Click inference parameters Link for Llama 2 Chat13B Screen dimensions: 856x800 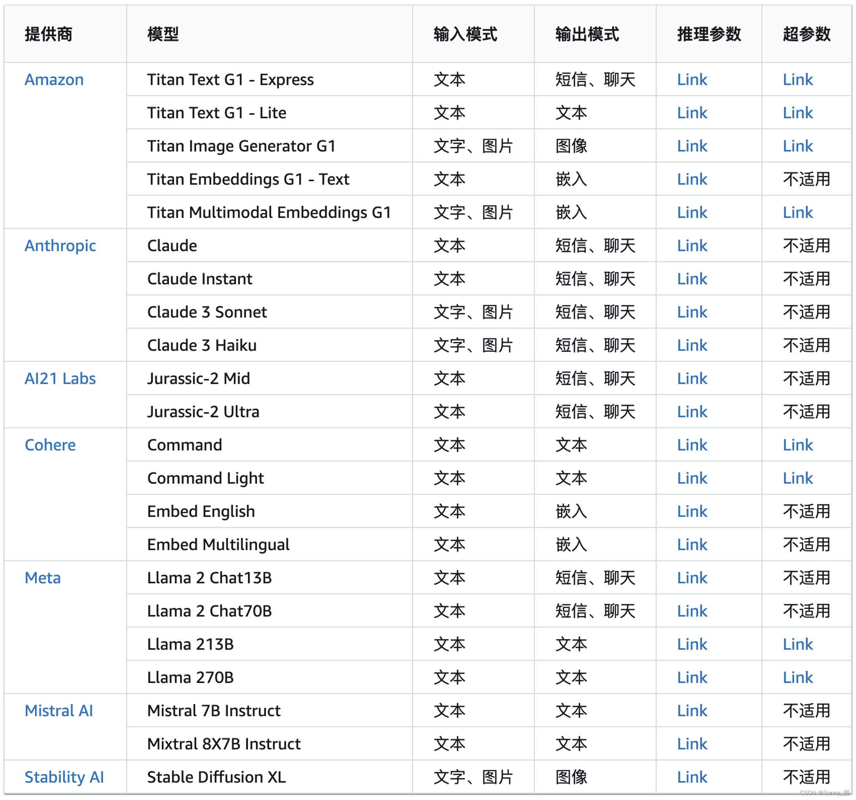(692, 578)
